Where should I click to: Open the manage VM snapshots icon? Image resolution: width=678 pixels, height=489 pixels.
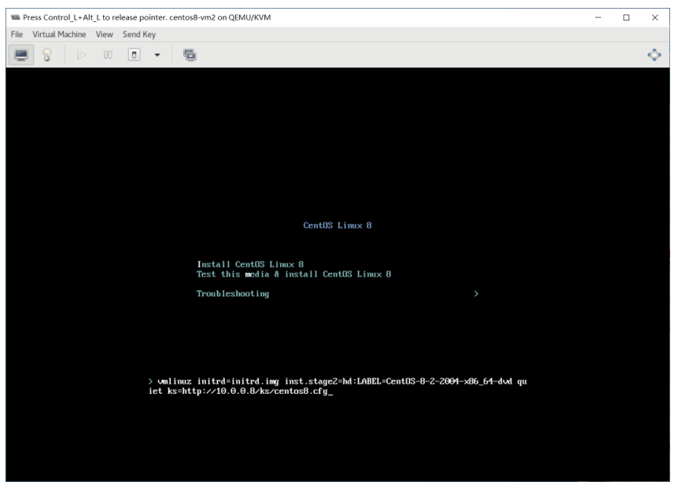[190, 55]
